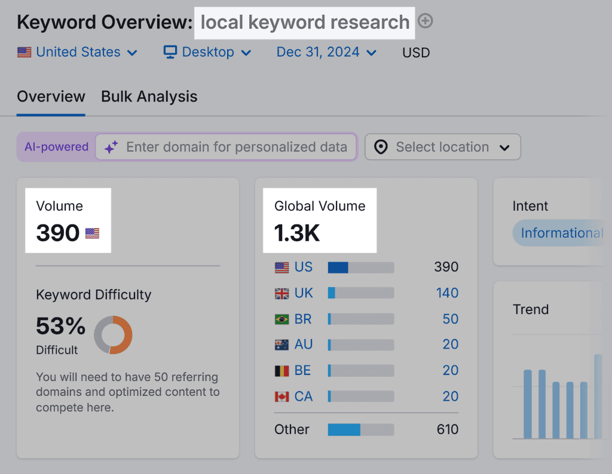Click the Keyword Difficulty donut chart
Viewport: 612px width, 474px height.
(x=113, y=335)
